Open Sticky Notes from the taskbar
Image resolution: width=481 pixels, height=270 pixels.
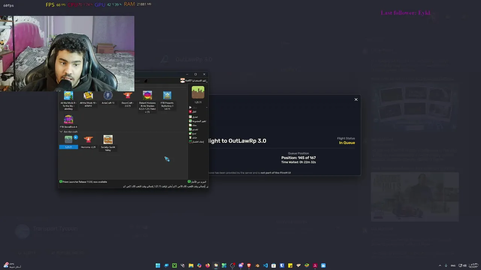pyautogui.click(x=290, y=265)
